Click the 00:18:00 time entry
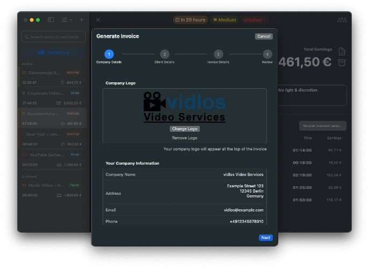369x269 pixels. coord(302,162)
